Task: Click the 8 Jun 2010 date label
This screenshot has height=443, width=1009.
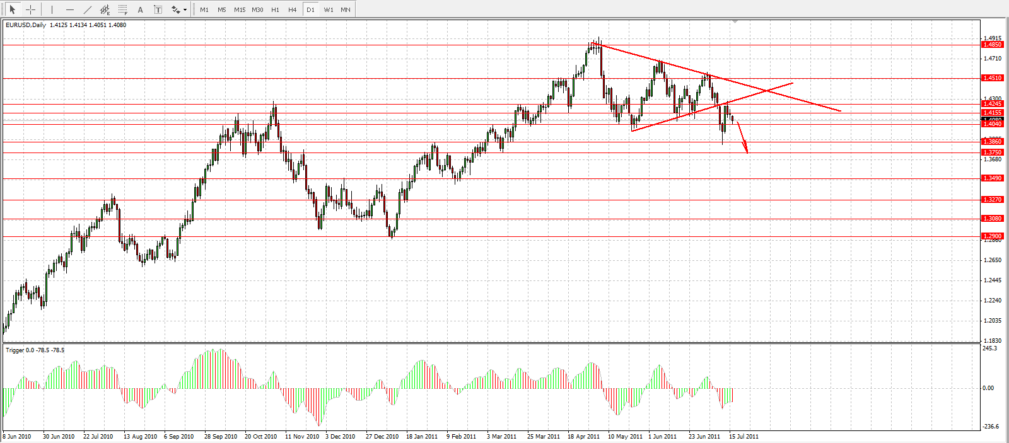Action: point(17,436)
